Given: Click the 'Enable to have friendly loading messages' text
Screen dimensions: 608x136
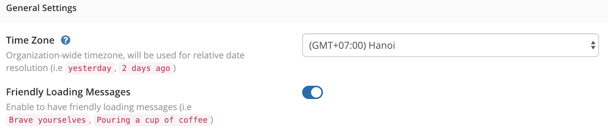Looking at the screenshot, I should pyautogui.click(x=99, y=107).
